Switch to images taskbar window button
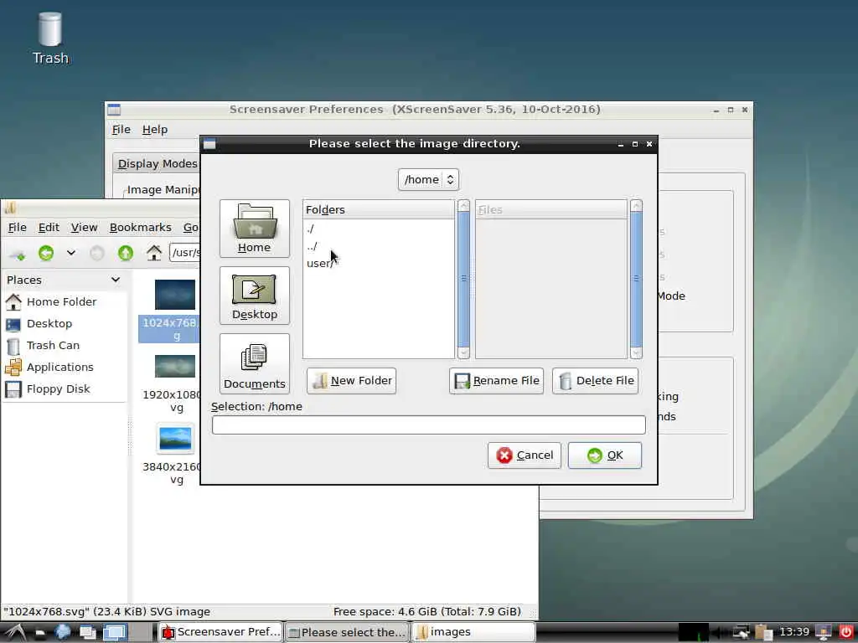The width and height of the screenshot is (858, 643). (473, 633)
